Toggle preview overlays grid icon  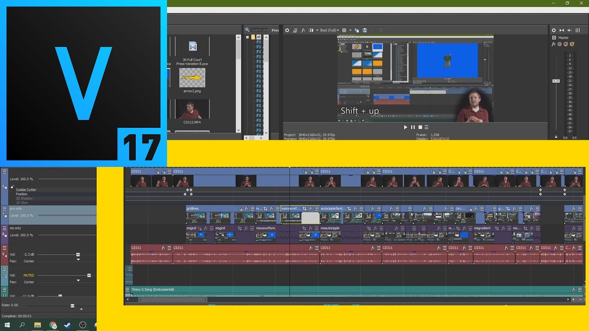tap(344, 30)
